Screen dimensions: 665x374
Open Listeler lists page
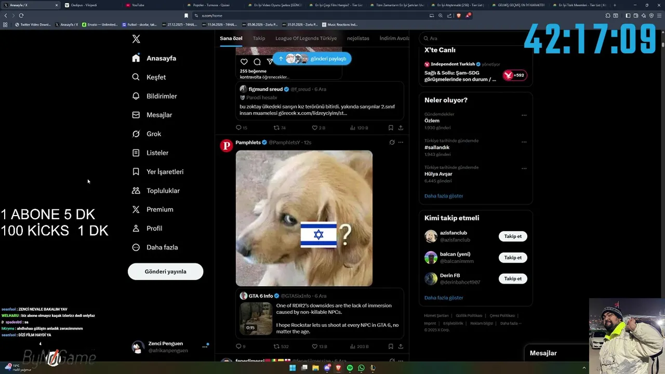[150, 153]
